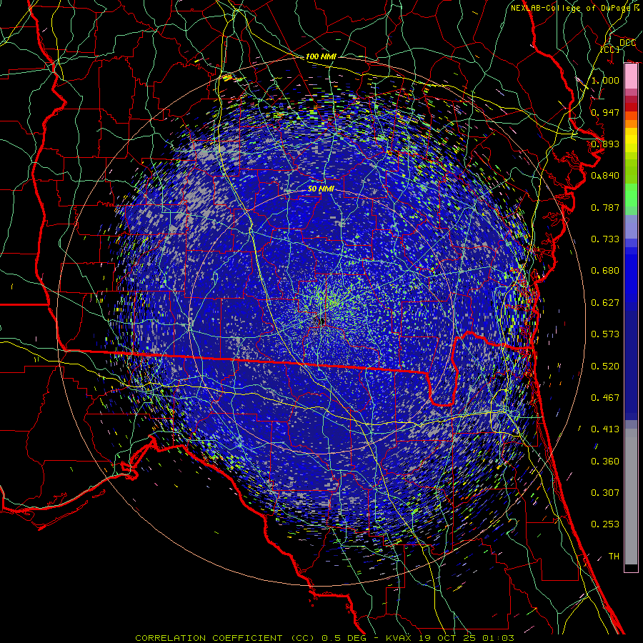Click the NEXLAB logo icon after DuPage
Screen dimensions: 643x643
click(637, 7)
